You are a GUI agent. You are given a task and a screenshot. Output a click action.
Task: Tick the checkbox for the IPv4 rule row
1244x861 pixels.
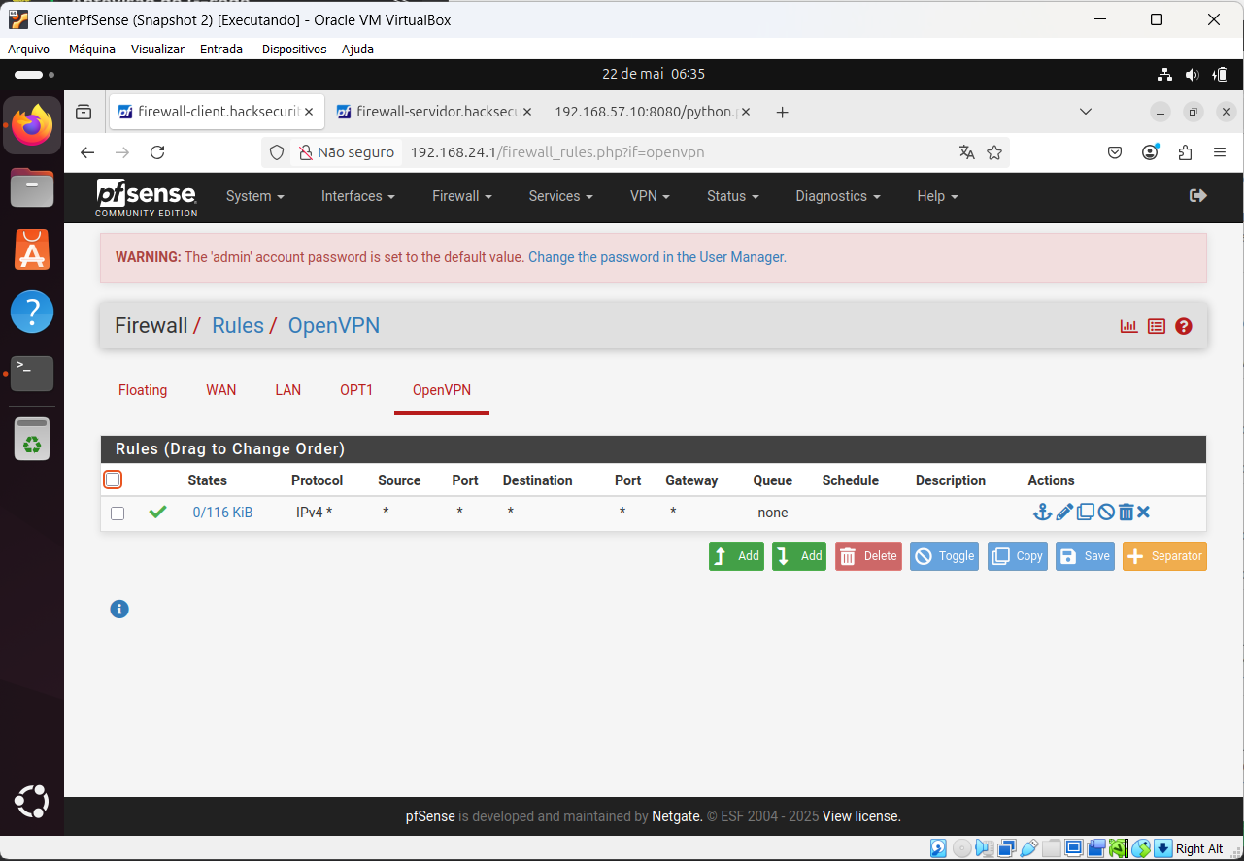(x=118, y=513)
